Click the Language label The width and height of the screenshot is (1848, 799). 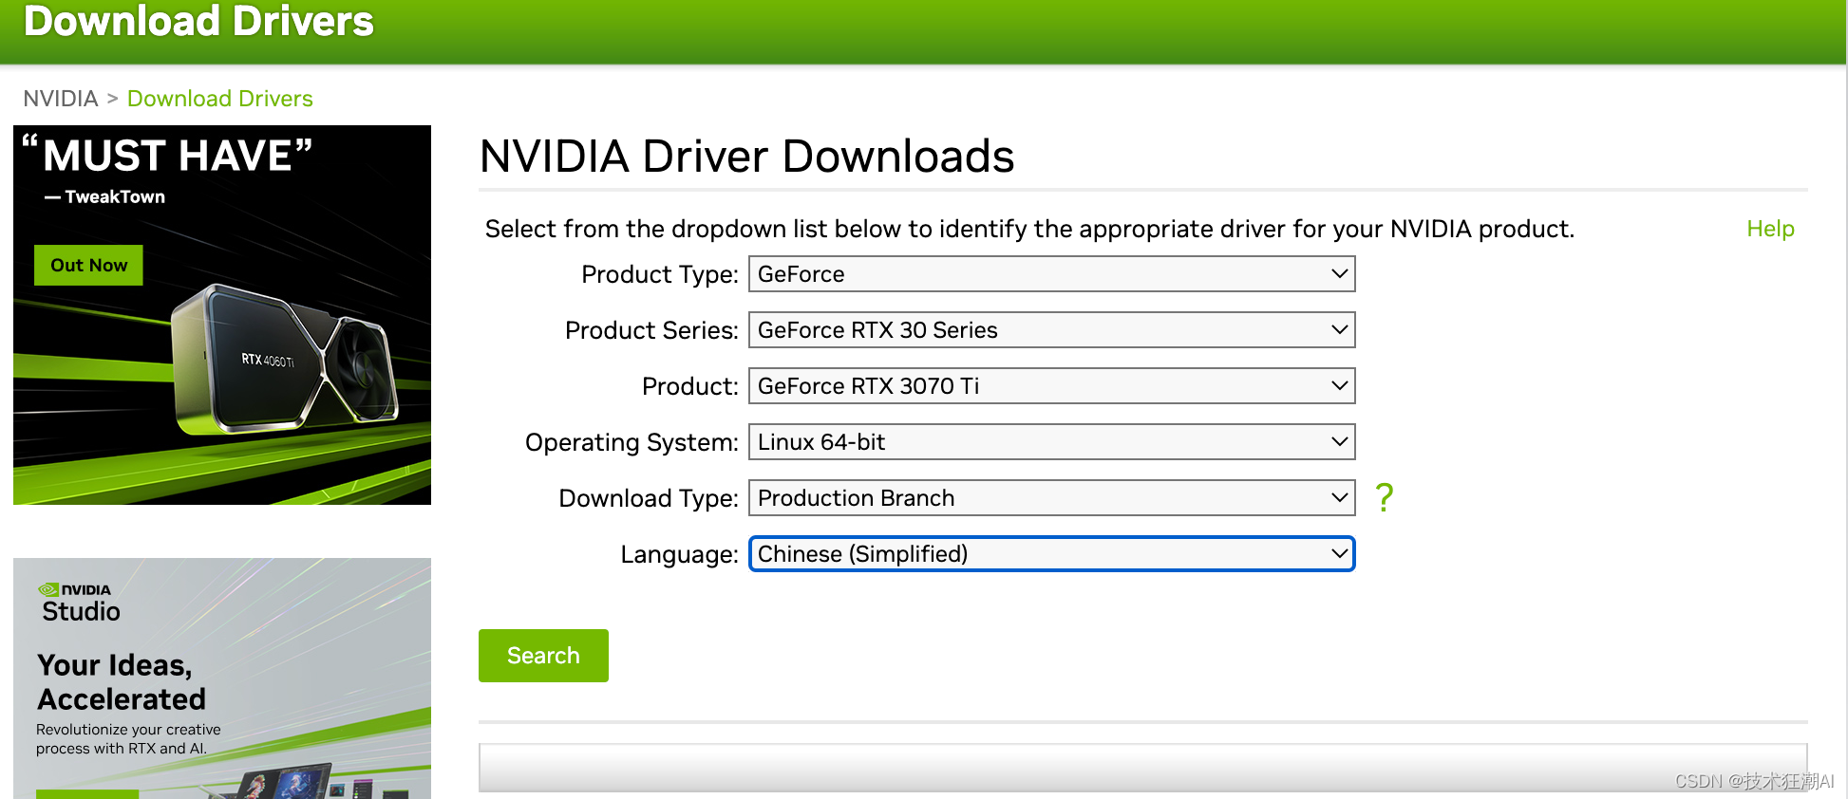[x=680, y=554]
